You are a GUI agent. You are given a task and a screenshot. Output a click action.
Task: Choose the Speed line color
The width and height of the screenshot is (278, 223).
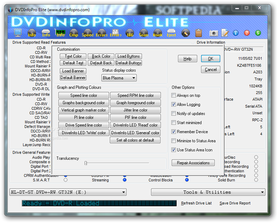point(84,95)
